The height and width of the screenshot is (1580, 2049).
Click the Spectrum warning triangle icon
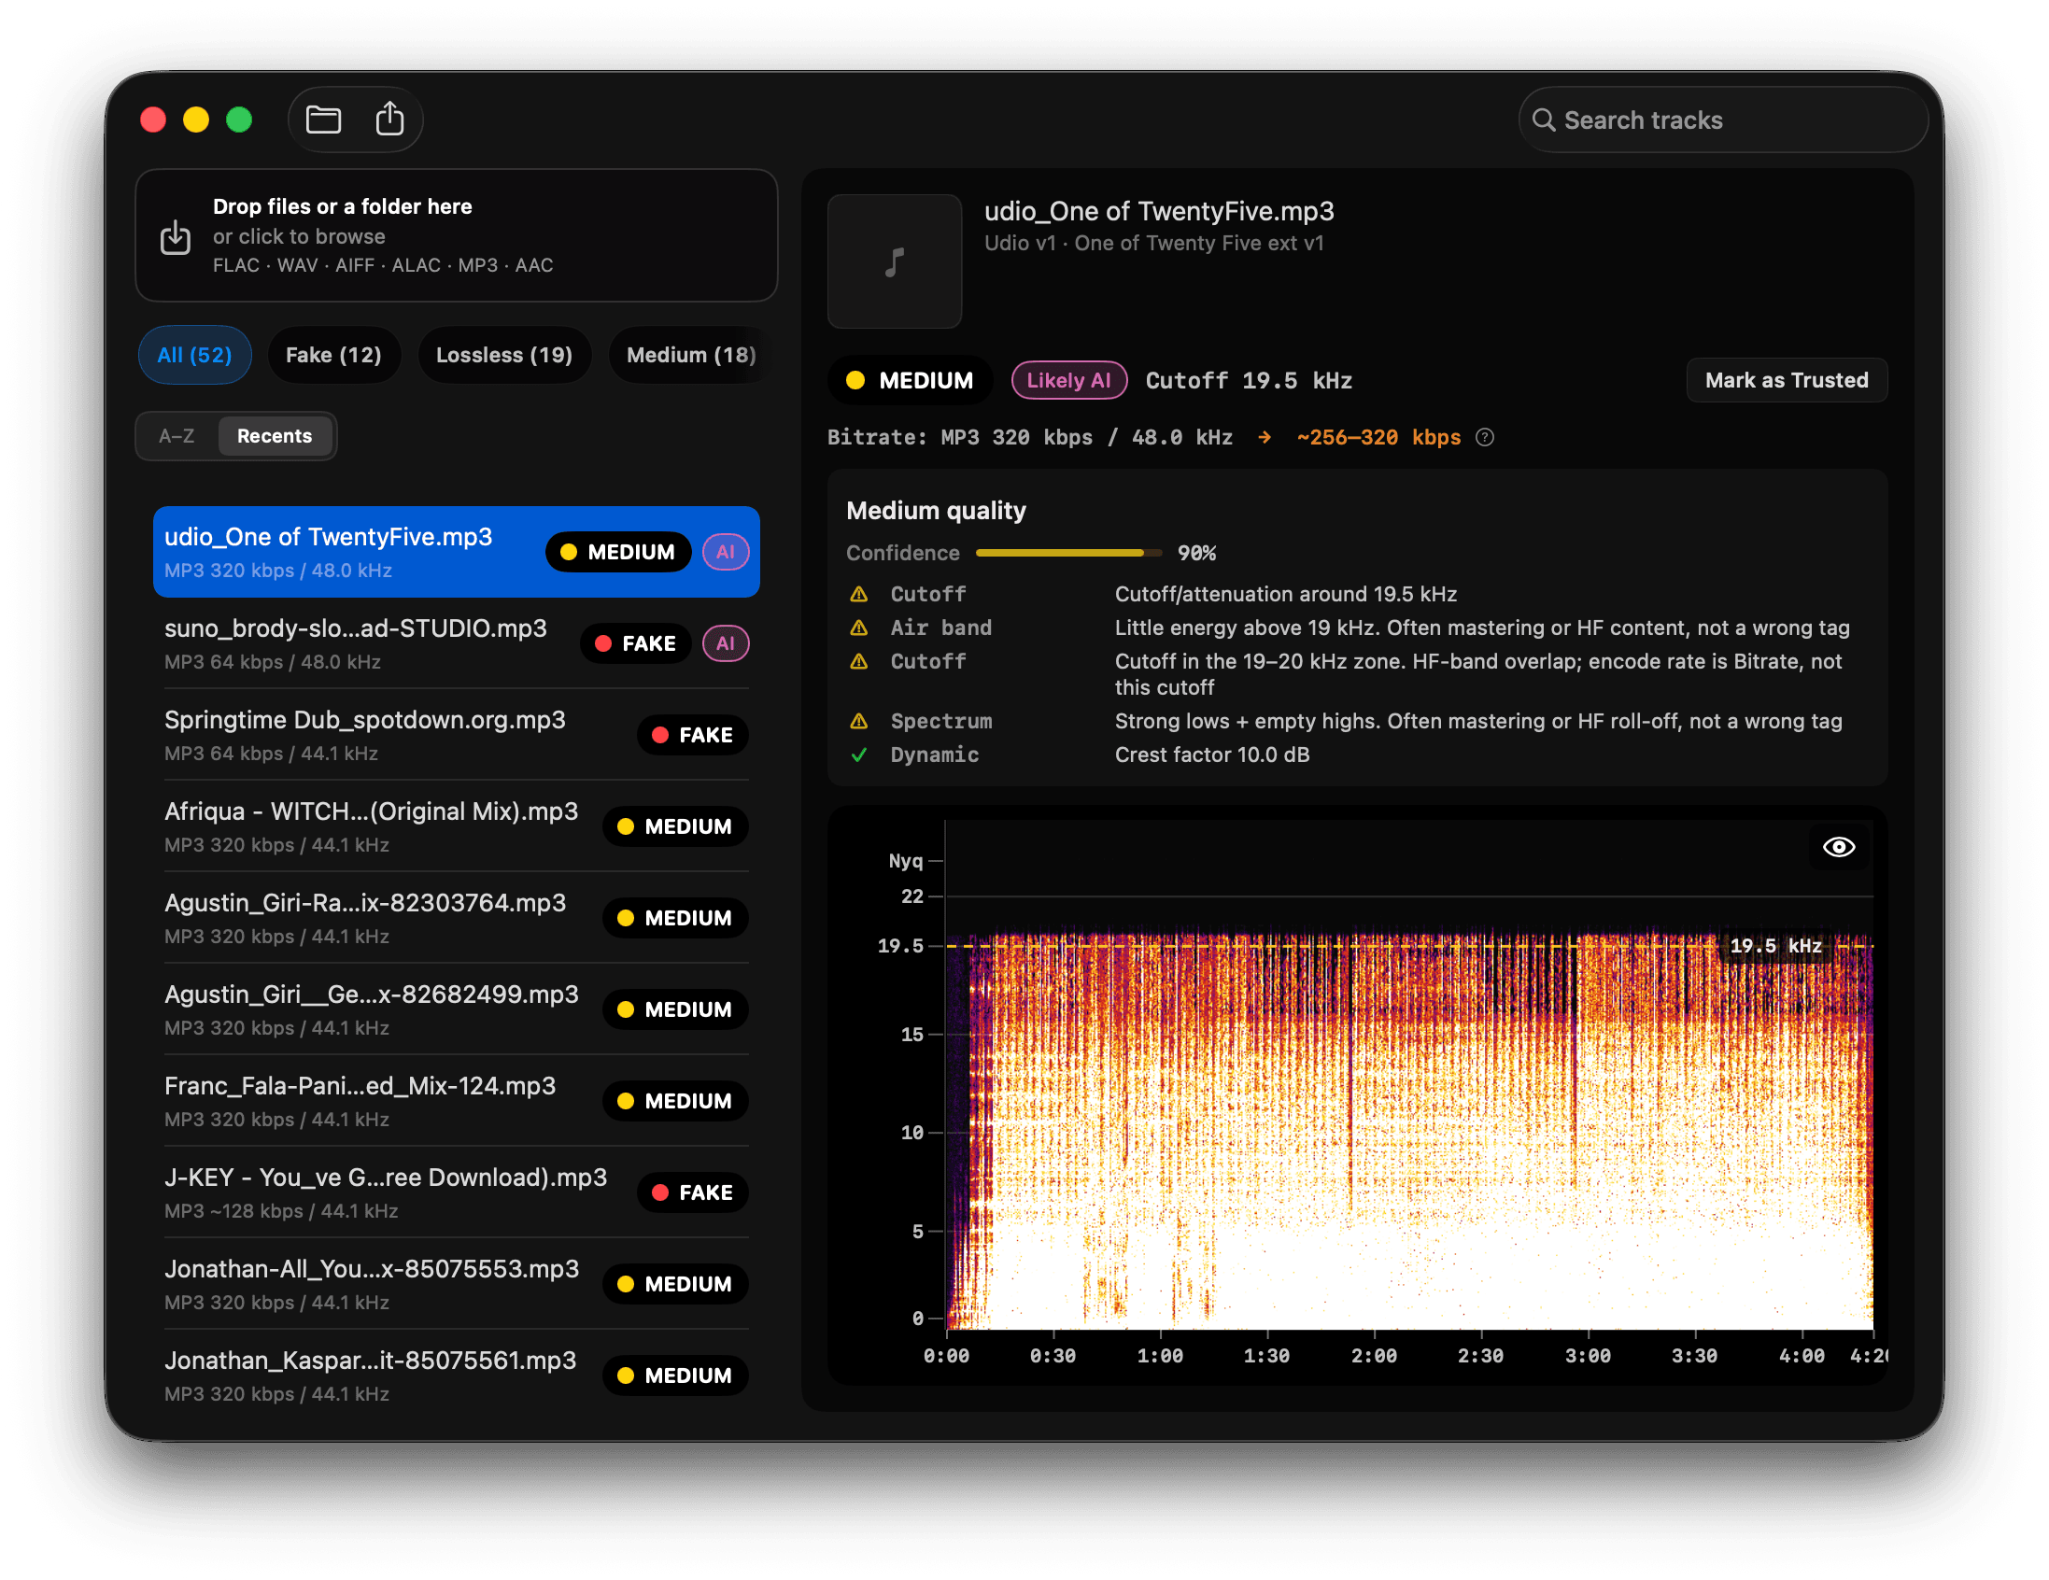858,721
